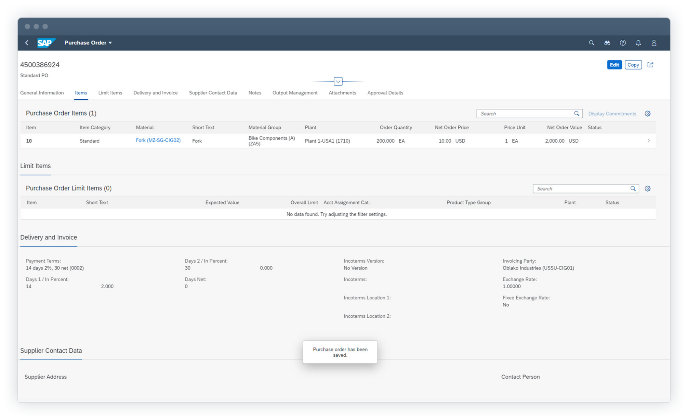Open the help question mark icon
Viewport: 688px width, 420px height.
[x=622, y=43]
